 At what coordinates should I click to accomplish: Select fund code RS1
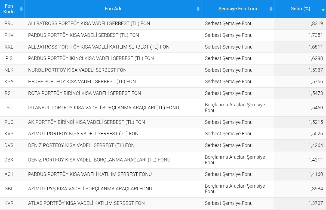click(9, 93)
